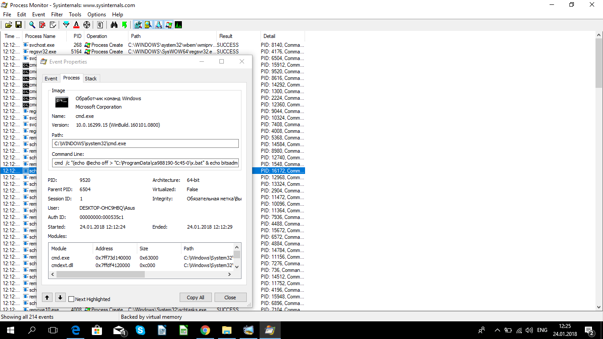Click the main event list vertical scrollbar

[599, 63]
